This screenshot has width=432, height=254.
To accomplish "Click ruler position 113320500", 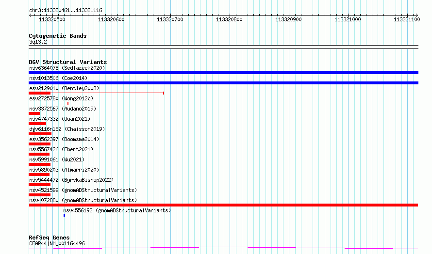I will tap(52, 19).
